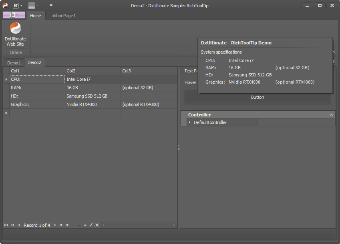The height and width of the screenshot is (244, 340).
Task: Click the Samsung SSD 512 GB grid cell
Action: 93,96
